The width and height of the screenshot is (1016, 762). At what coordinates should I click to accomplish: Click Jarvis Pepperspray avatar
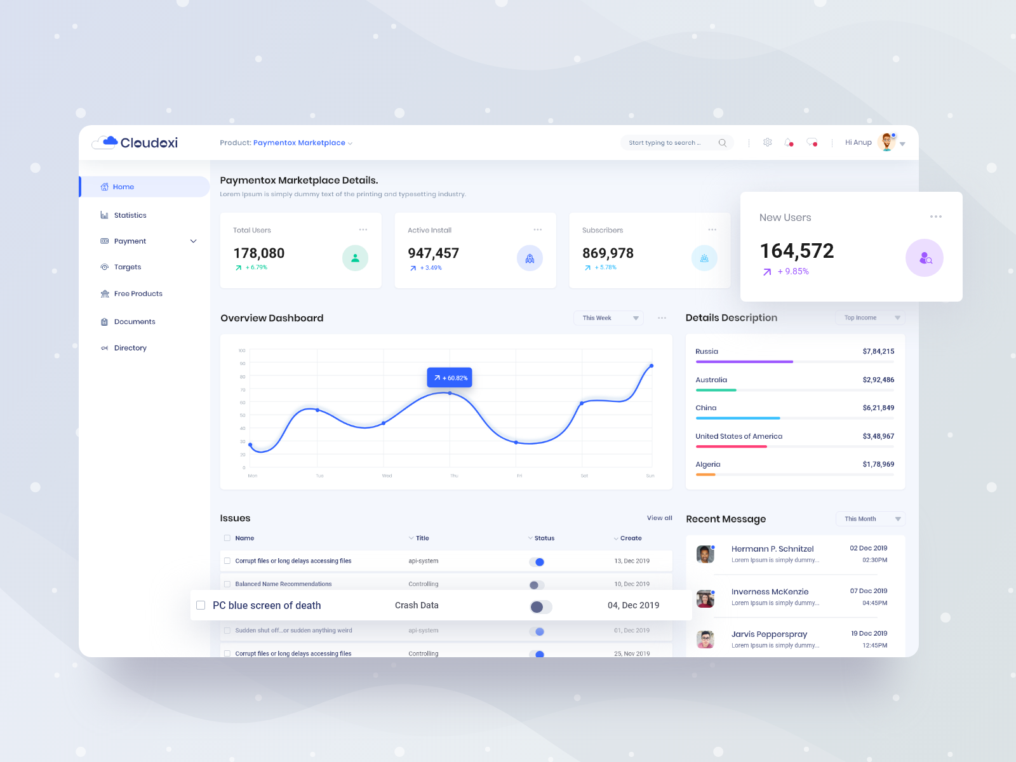(x=705, y=639)
